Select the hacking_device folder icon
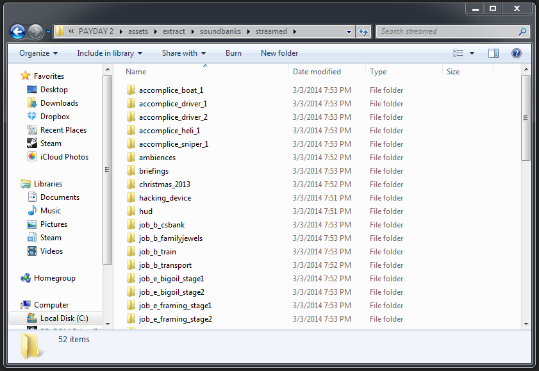The image size is (539, 371). point(131,197)
